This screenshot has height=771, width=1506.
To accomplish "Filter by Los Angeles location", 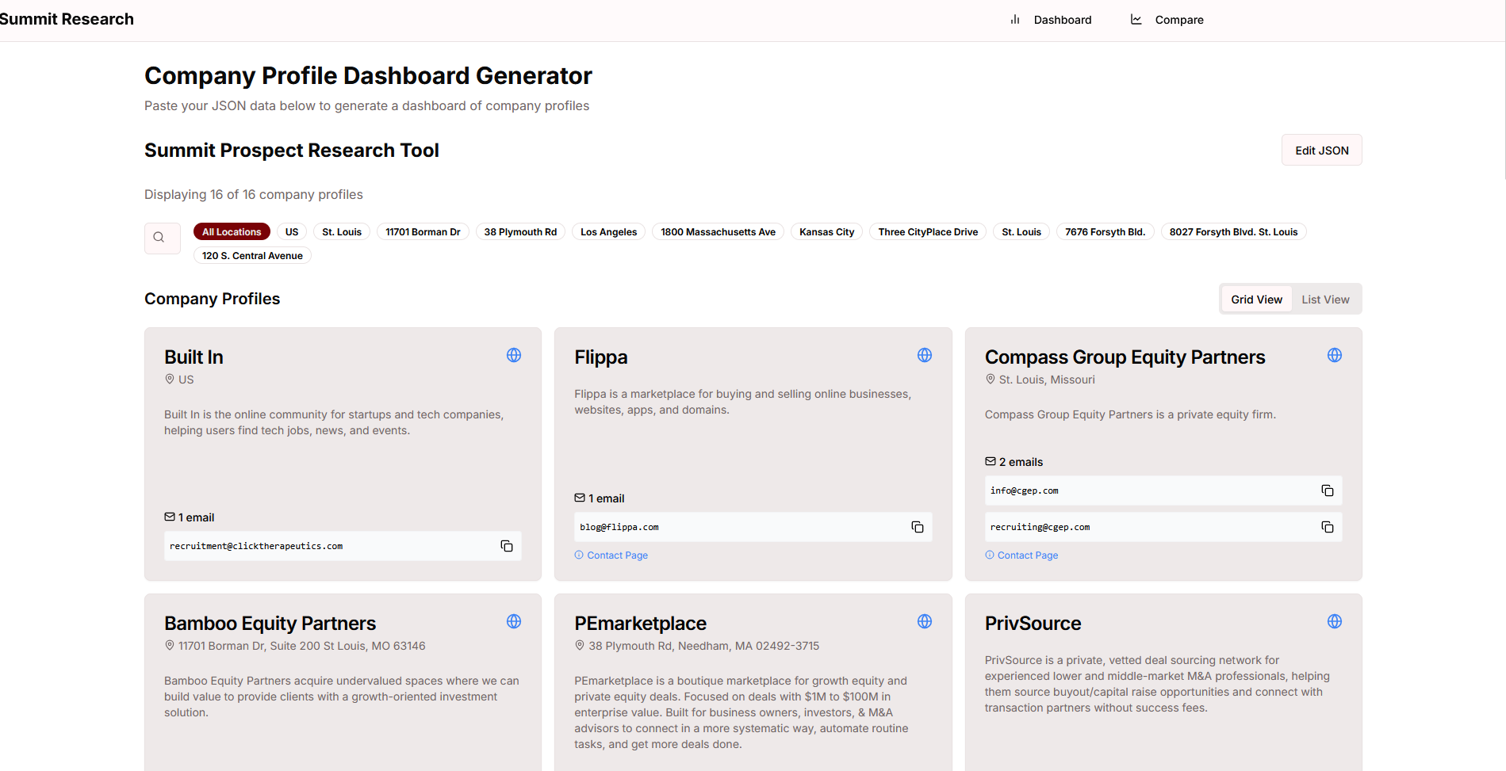I will [608, 232].
